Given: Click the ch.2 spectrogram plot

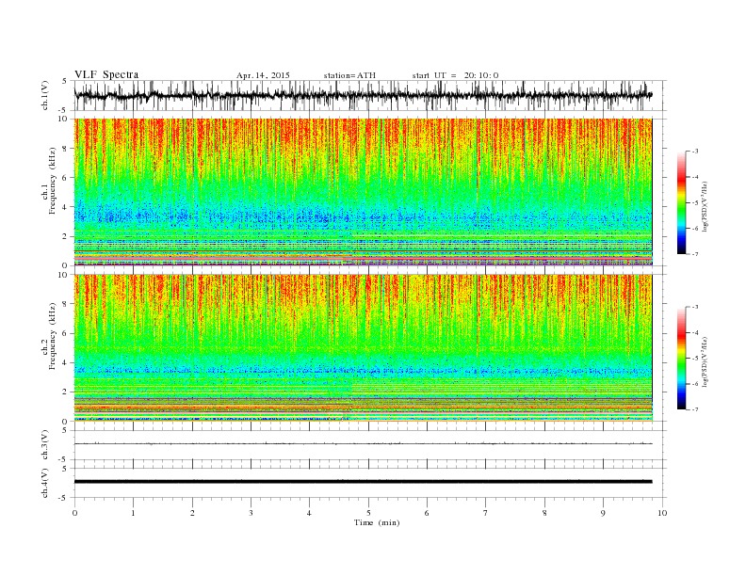Looking at the screenshot, I should [x=364, y=348].
